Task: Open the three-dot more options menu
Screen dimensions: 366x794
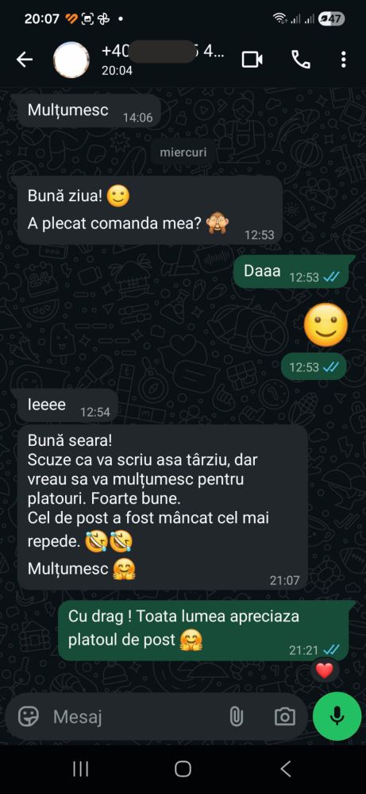Action: (343, 60)
